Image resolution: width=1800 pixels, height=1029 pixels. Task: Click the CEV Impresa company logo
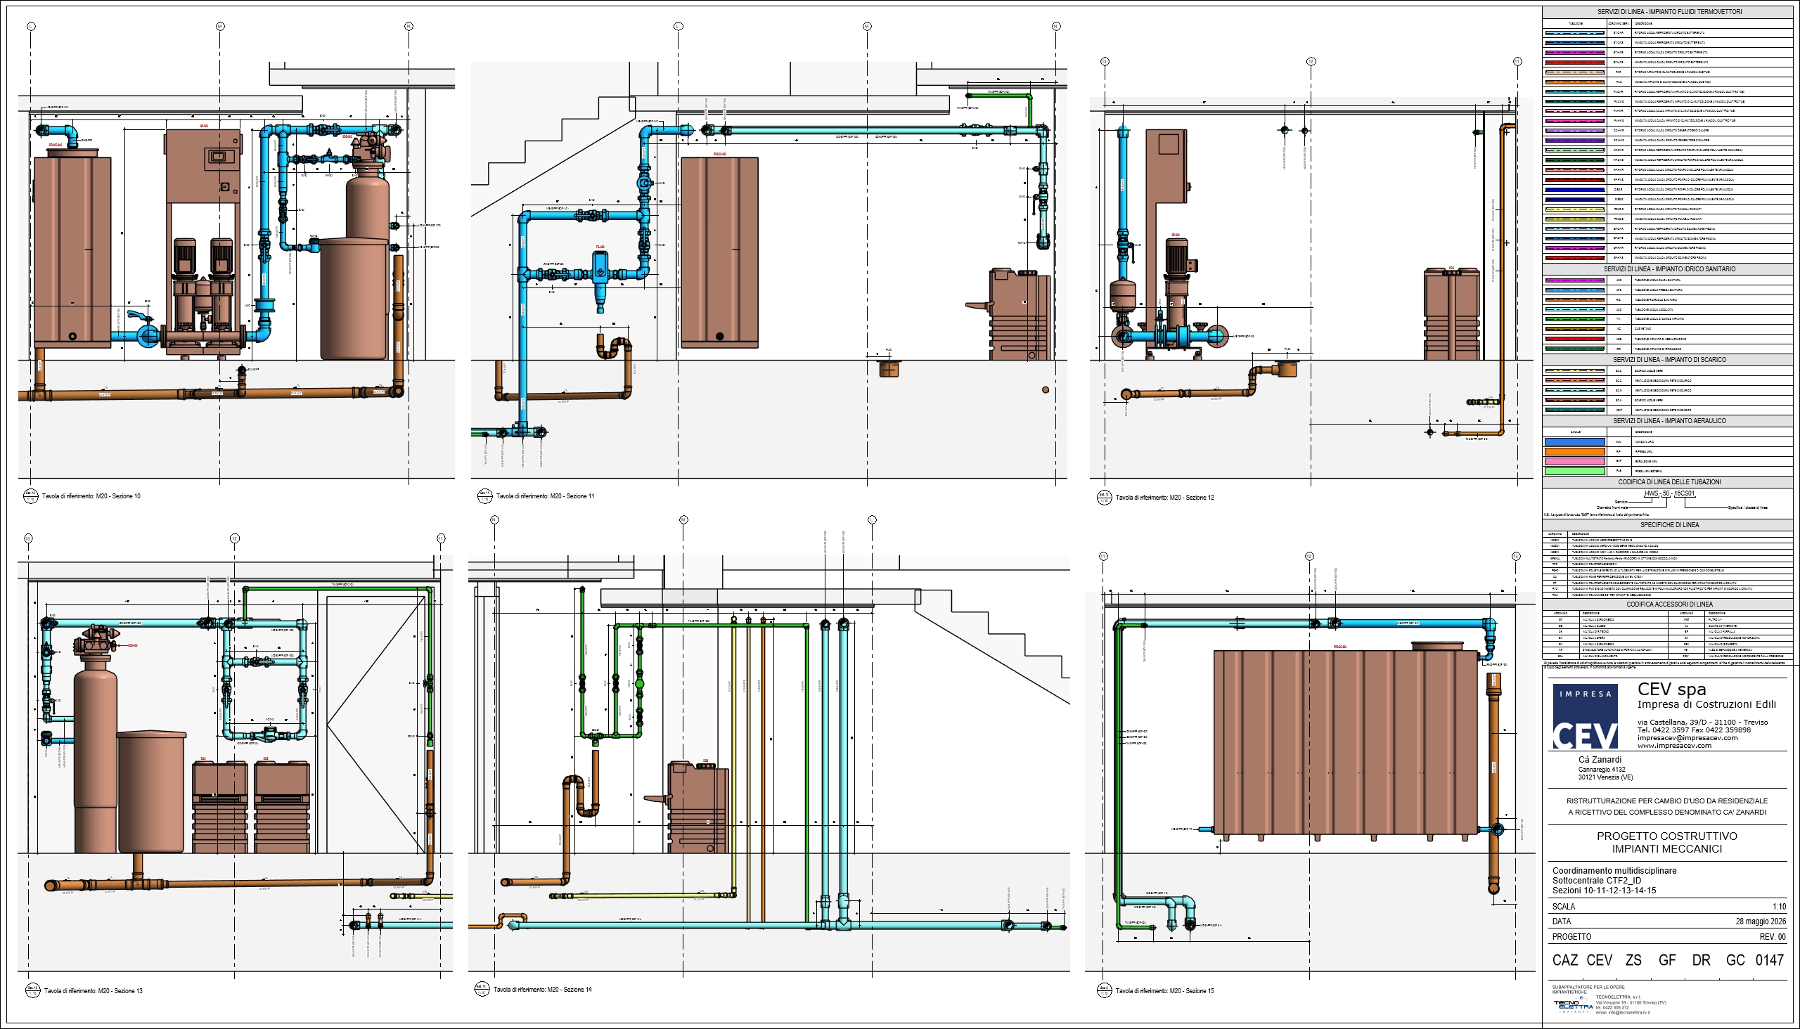(x=1585, y=716)
